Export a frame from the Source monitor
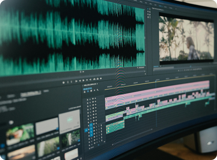 pos(101,78)
